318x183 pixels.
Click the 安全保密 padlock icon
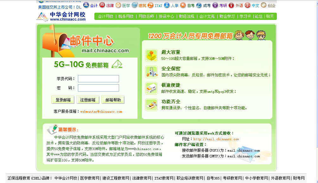[151, 72]
